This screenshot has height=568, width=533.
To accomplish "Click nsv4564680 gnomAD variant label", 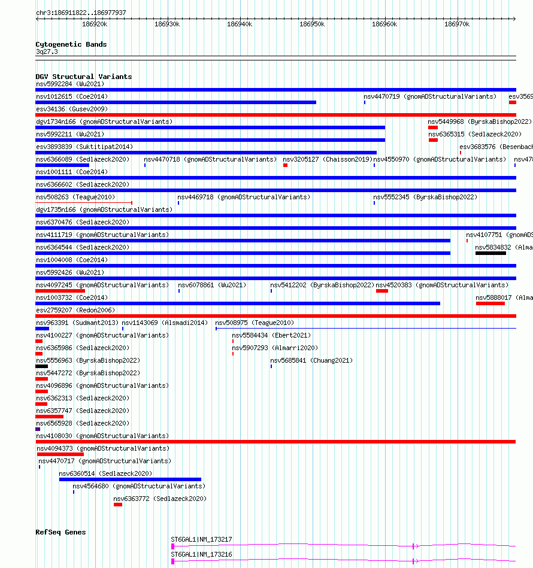I will [139, 486].
